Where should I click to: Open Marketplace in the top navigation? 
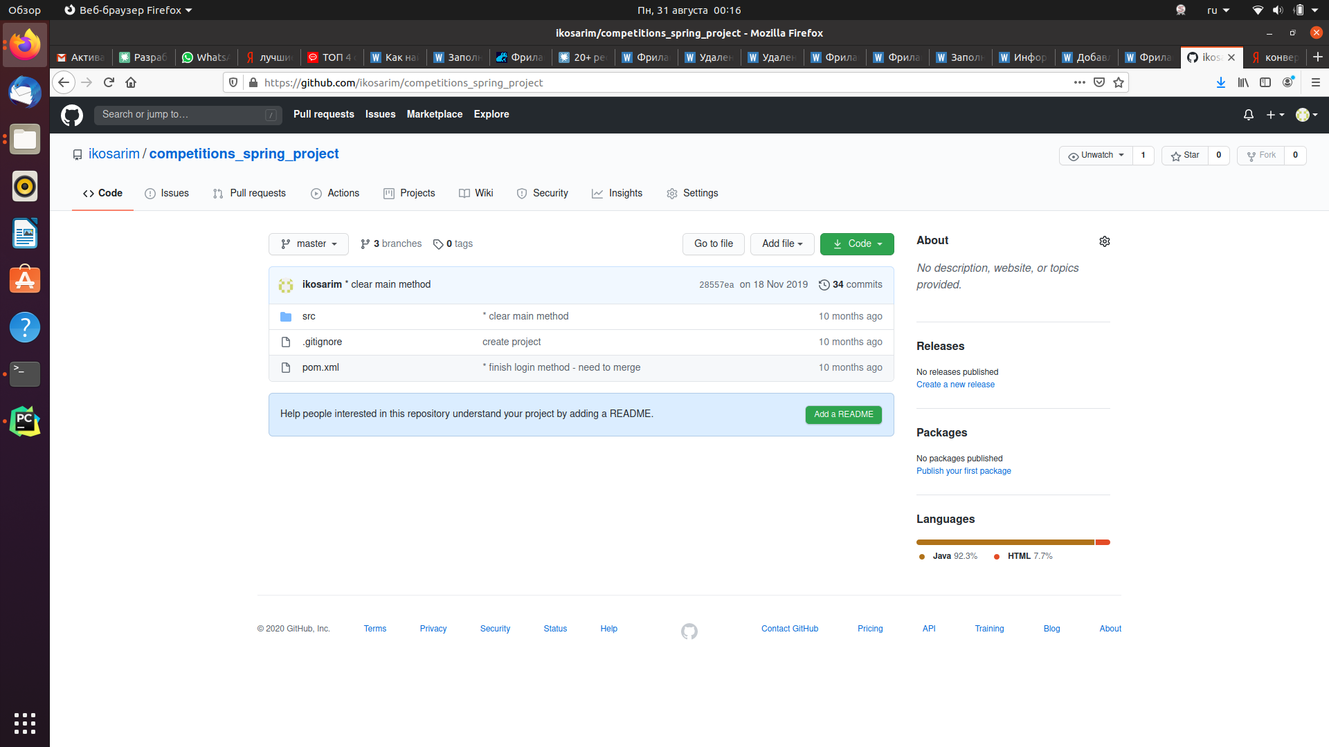434,114
